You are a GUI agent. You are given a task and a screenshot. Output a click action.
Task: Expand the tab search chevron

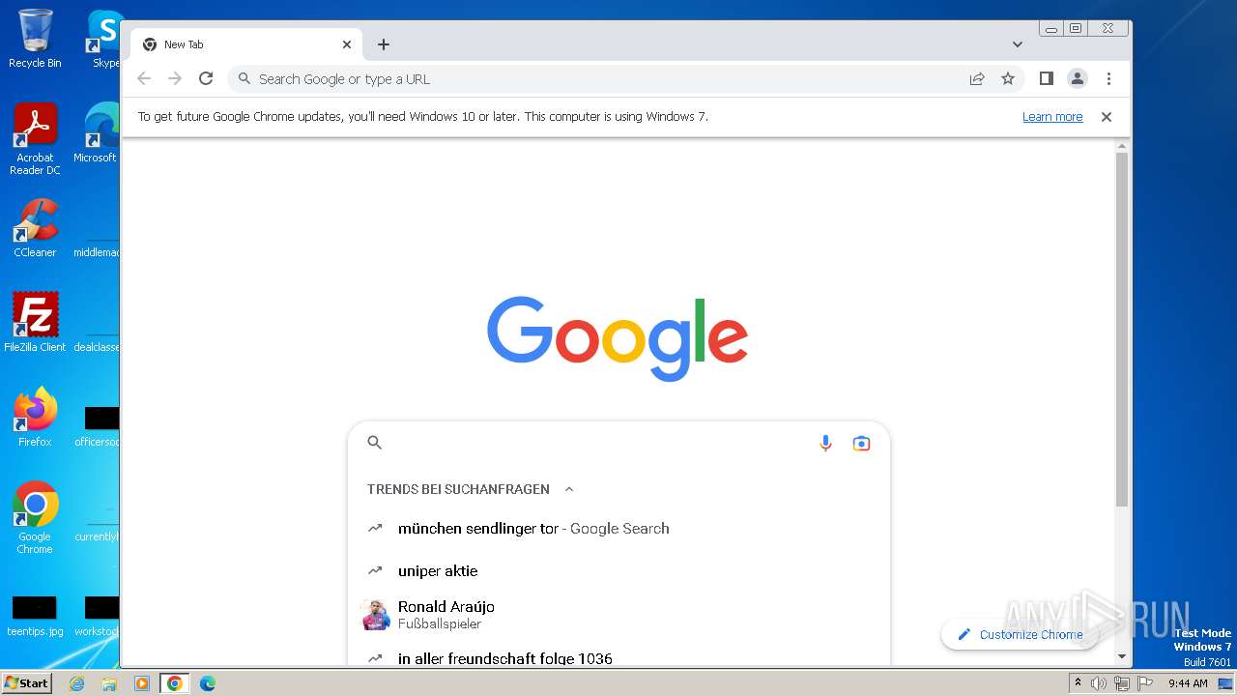click(1018, 44)
